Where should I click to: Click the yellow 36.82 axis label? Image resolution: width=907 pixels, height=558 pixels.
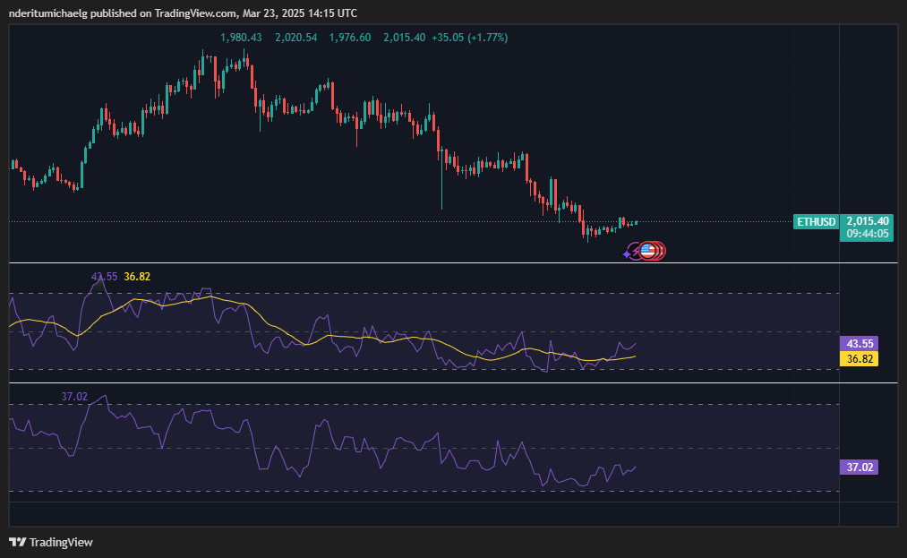(x=859, y=359)
